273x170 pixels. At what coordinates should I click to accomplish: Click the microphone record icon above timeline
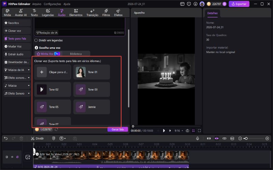point(198,138)
